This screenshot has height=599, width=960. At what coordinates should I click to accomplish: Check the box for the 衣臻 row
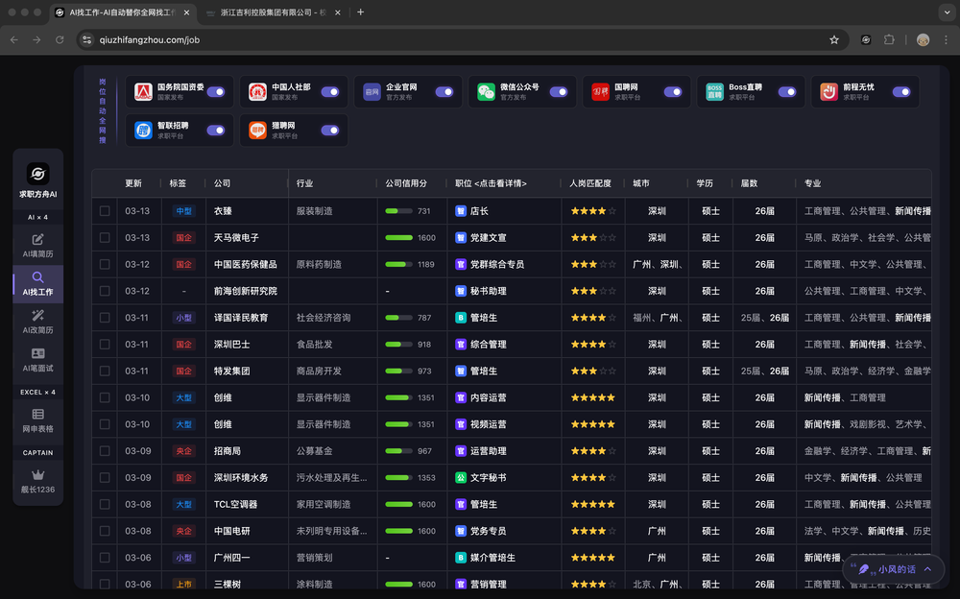click(105, 211)
